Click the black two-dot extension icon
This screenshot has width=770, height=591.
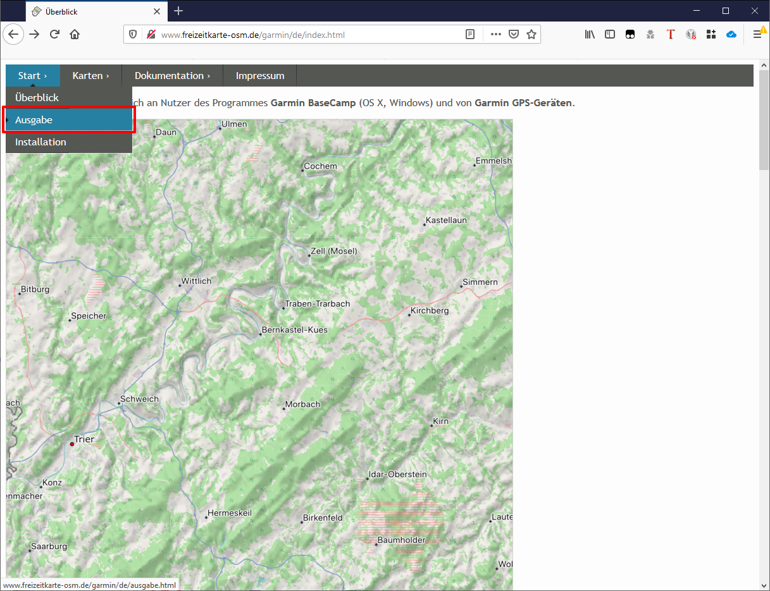coord(630,35)
